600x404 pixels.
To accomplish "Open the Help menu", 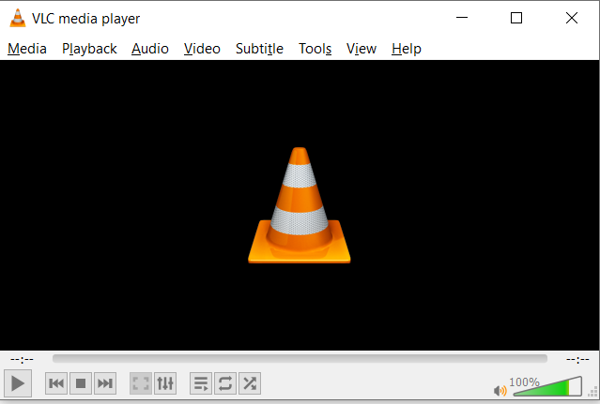I will [407, 49].
